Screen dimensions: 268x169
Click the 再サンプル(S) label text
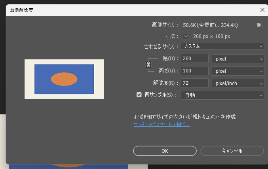[160, 95]
